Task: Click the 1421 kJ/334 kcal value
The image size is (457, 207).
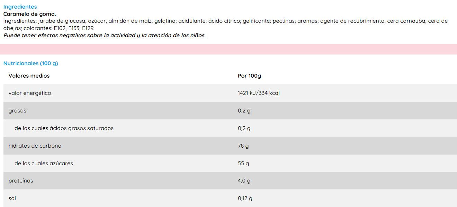Action: pos(259,93)
